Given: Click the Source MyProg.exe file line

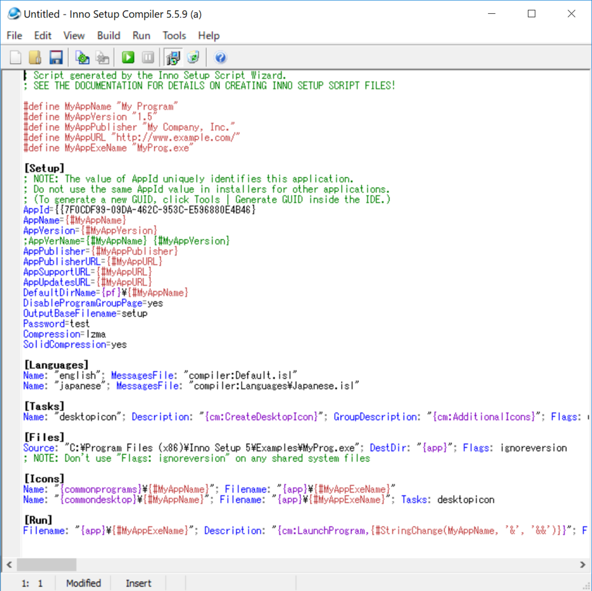Looking at the screenshot, I should pos(295,448).
